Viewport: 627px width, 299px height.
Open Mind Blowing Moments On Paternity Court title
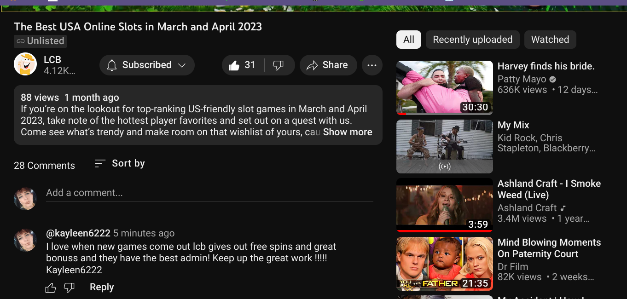[x=549, y=248]
